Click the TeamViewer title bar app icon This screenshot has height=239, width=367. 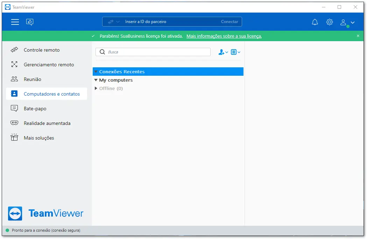coord(8,7)
